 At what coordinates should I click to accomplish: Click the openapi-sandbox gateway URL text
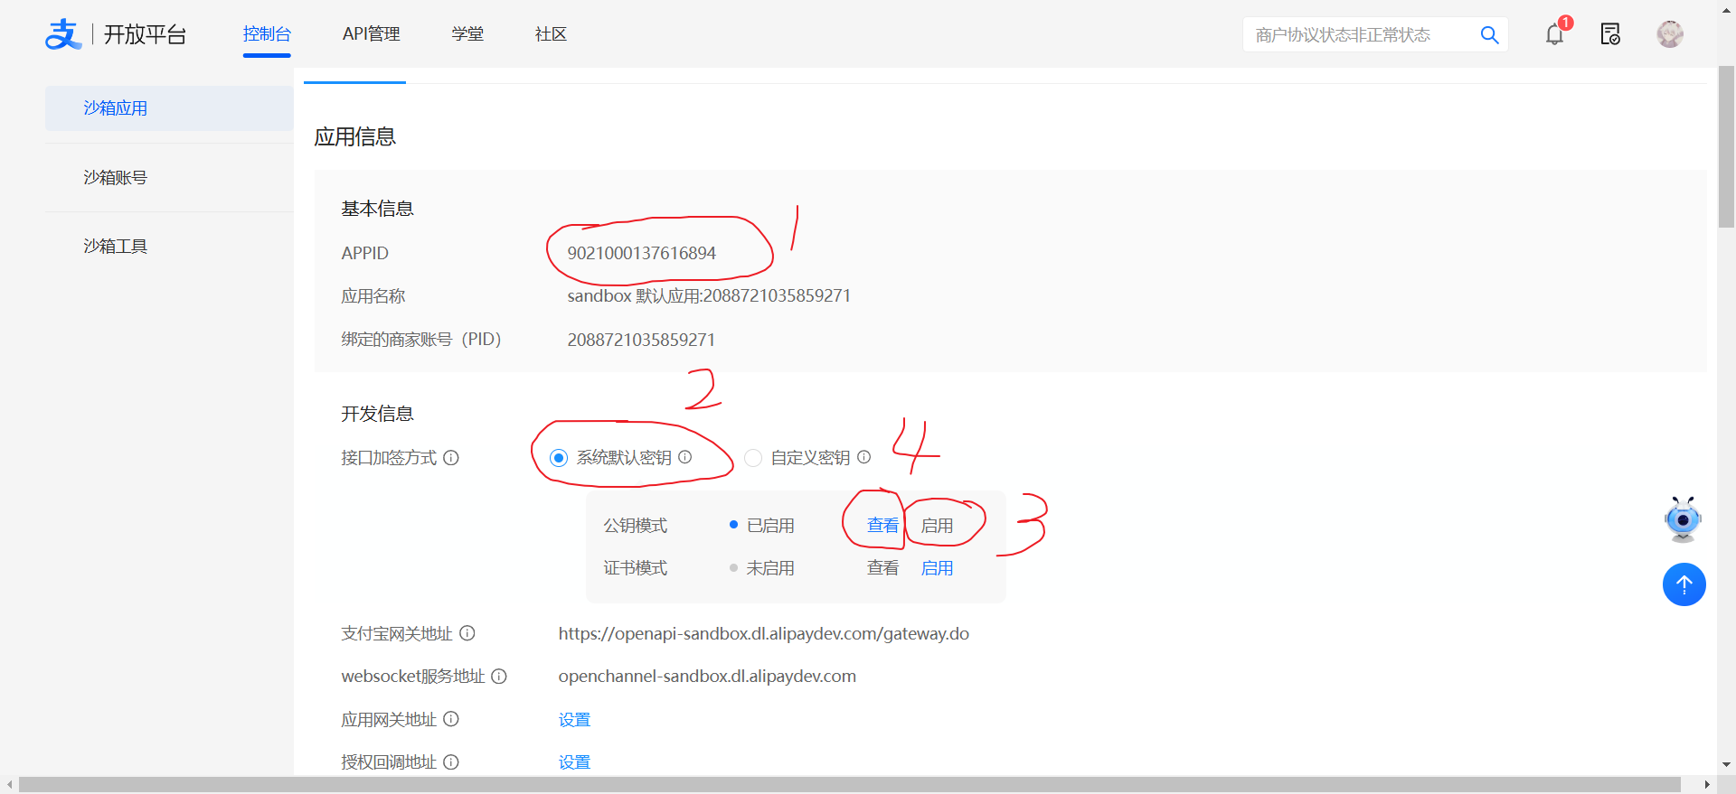pyautogui.click(x=763, y=634)
